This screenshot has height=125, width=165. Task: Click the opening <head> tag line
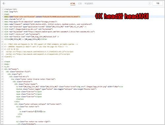7,14
